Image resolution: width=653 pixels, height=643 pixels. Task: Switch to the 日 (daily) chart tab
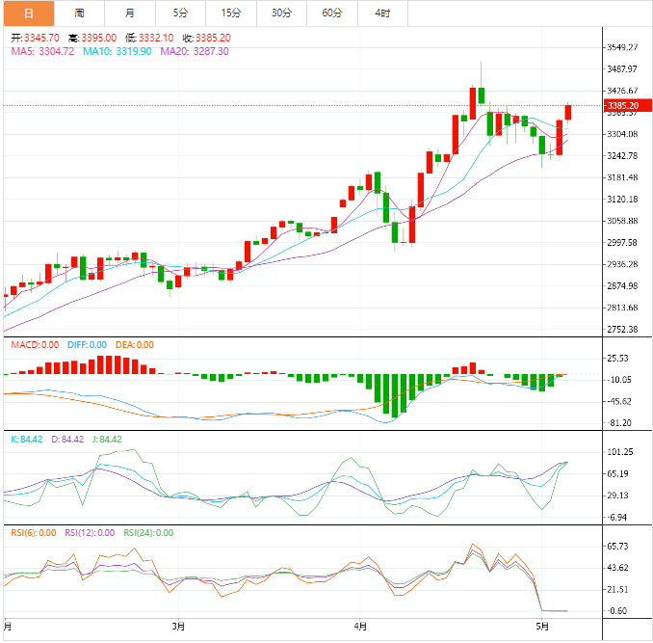click(x=27, y=13)
